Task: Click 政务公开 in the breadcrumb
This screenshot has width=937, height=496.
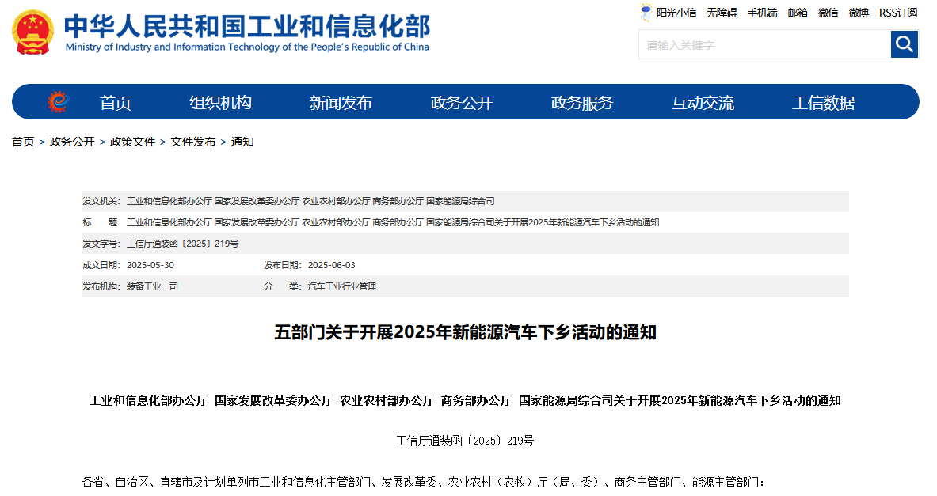Action: 72,142
